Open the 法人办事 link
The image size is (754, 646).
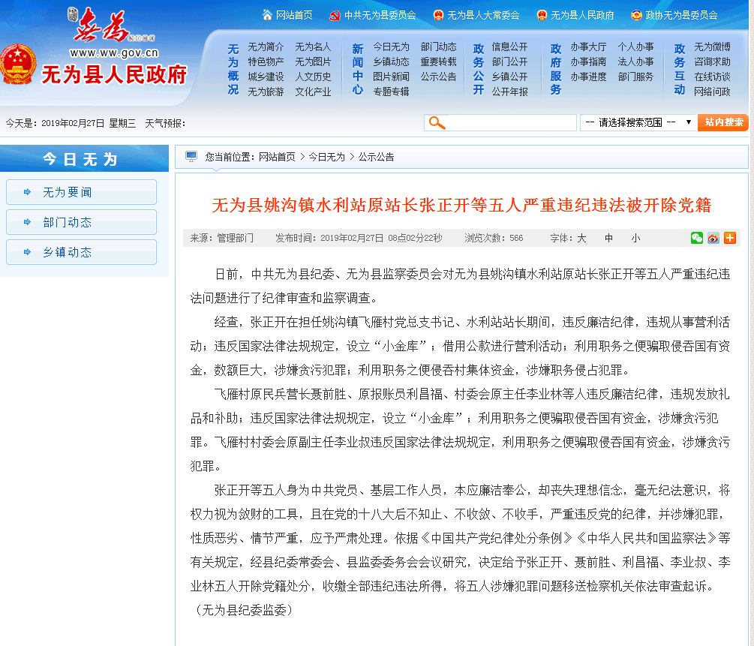point(635,62)
